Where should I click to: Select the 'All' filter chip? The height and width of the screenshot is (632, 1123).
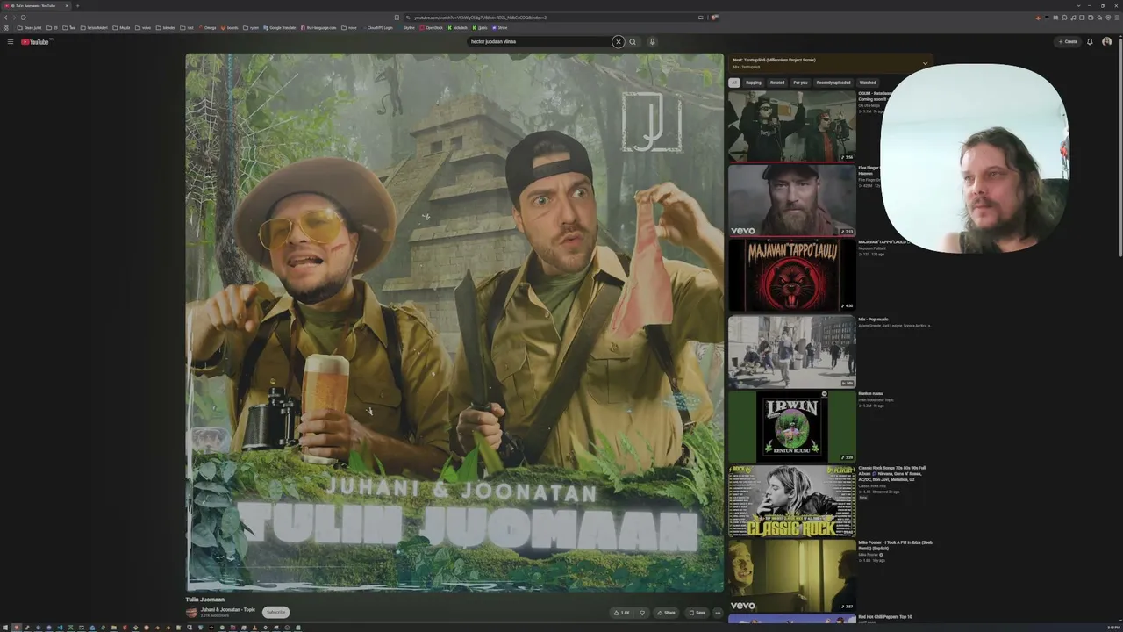pos(734,83)
